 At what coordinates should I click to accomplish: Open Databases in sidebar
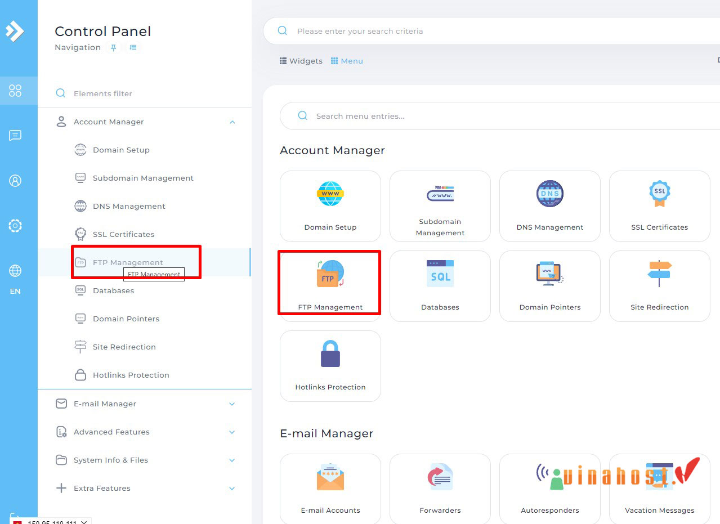pyautogui.click(x=144, y=291)
